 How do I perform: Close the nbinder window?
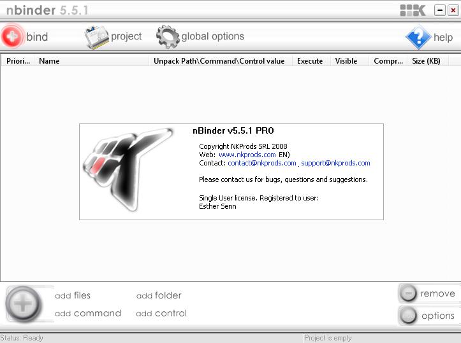[453, 10]
